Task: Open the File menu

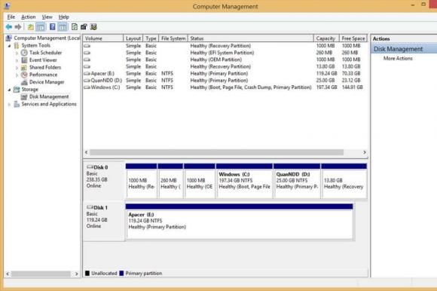Action: [x=11, y=17]
